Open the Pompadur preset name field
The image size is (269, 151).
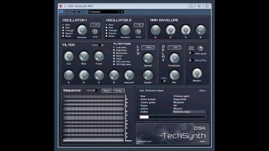pyautogui.click(x=103, y=12)
